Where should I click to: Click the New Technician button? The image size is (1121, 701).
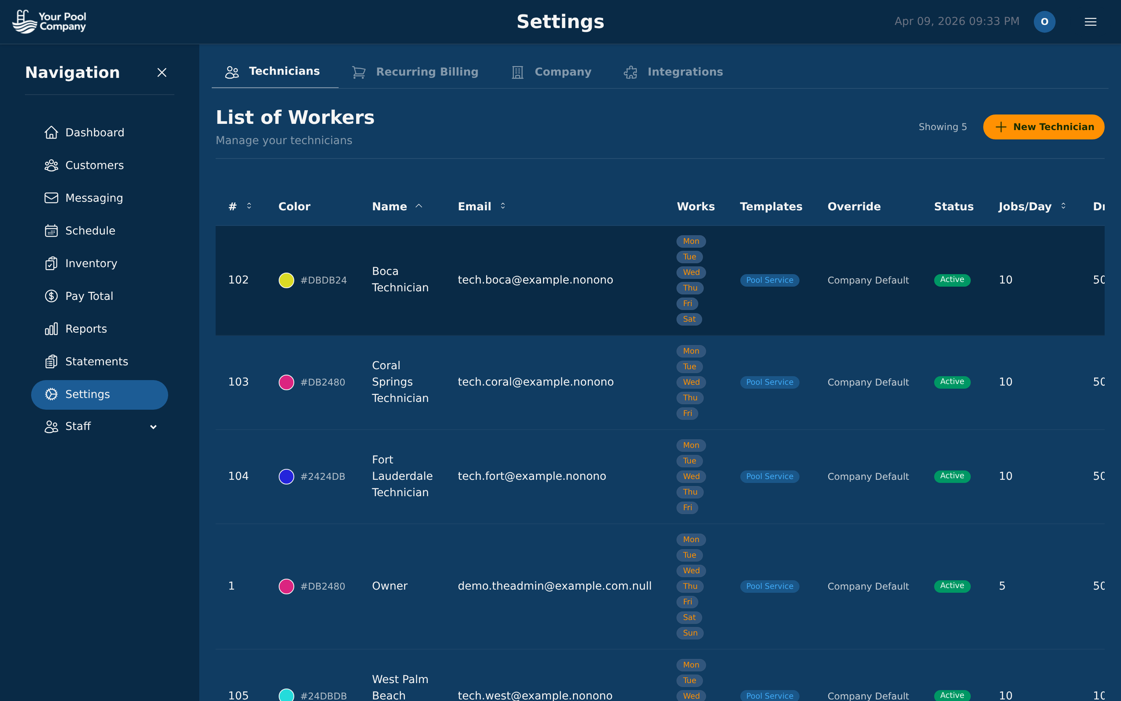pos(1044,127)
